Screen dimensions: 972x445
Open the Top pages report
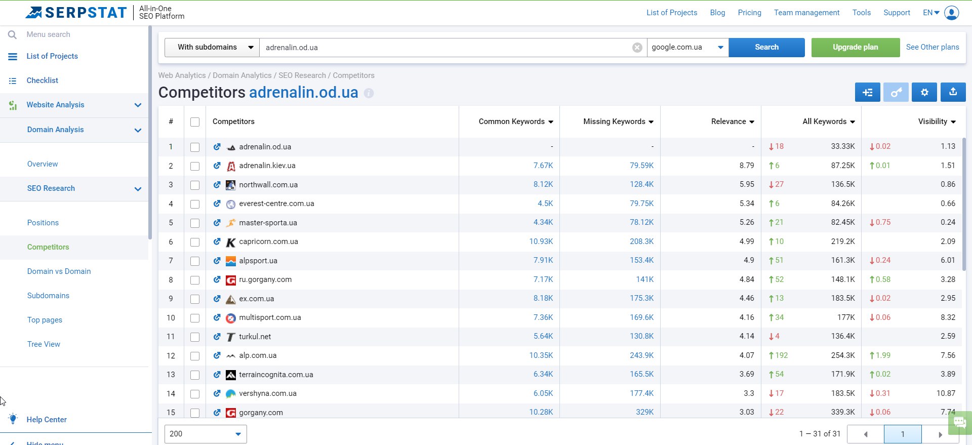[x=45, y=320]
